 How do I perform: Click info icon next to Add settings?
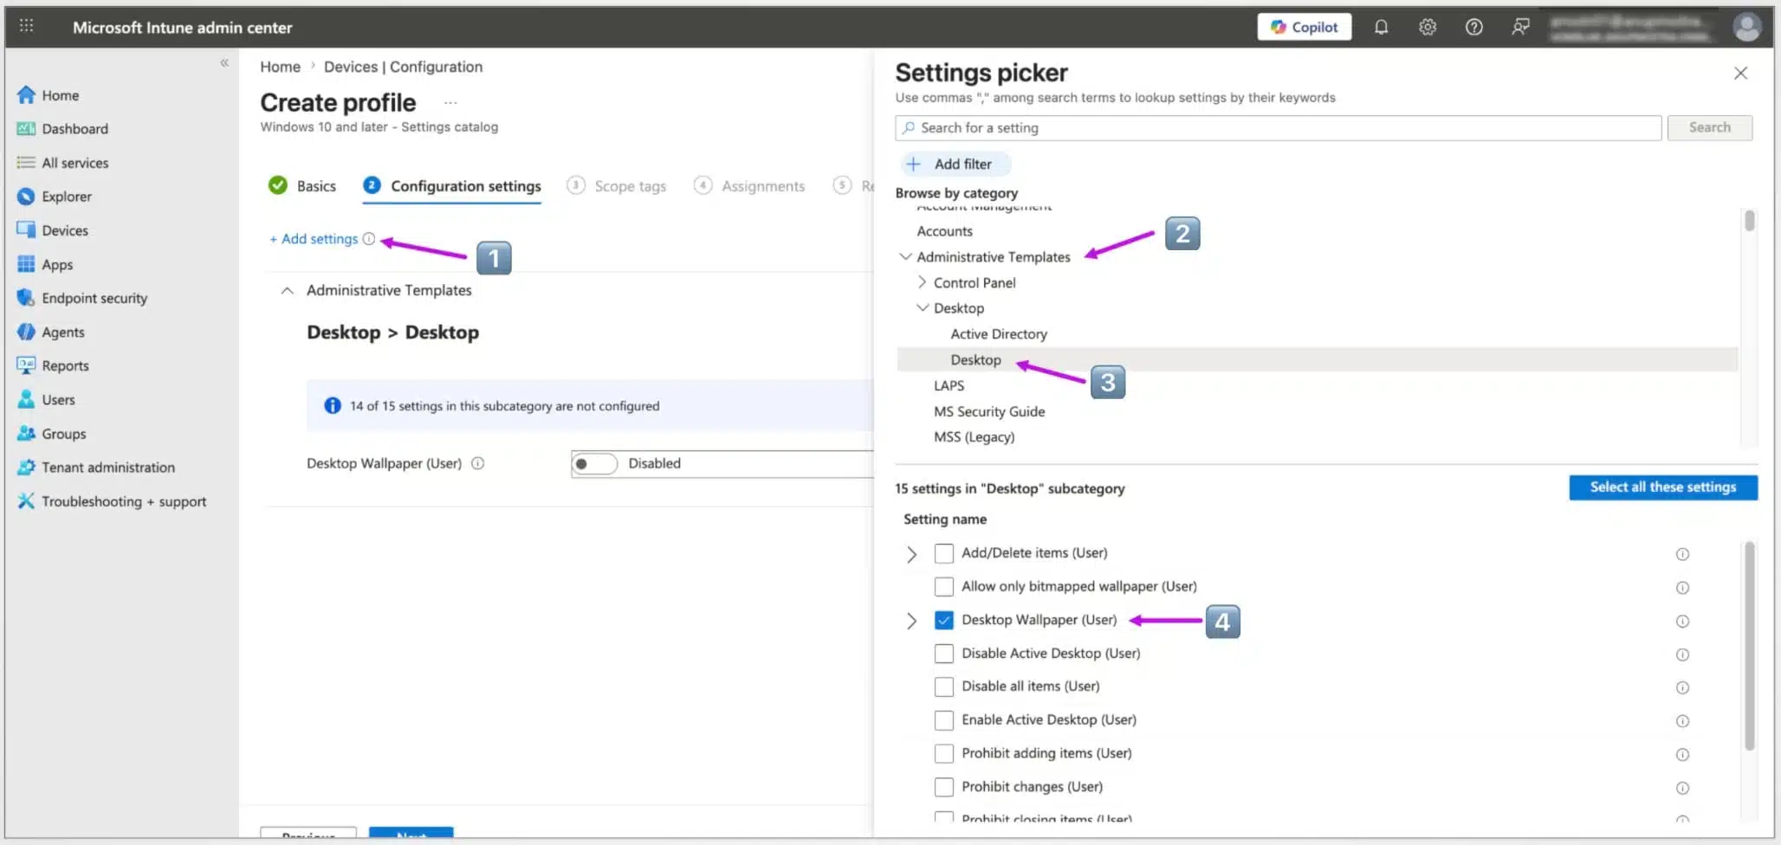tap(369, 239)
